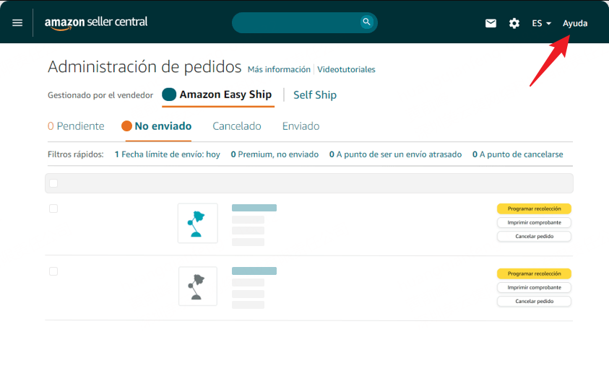The width and height of the screenshot is (609, 381).
Task: Check the first order's checkbox (teal lamp)
Action: [53, 209]
